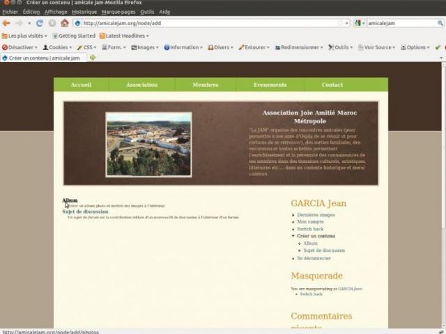Image resolution: width=446 pixels, height=334 pixels.
Task: Click the town photo in the banner
Action: click(148, 145)
